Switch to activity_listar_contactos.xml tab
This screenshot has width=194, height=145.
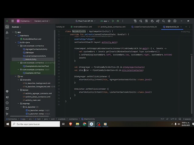click(x=112, y=27)
